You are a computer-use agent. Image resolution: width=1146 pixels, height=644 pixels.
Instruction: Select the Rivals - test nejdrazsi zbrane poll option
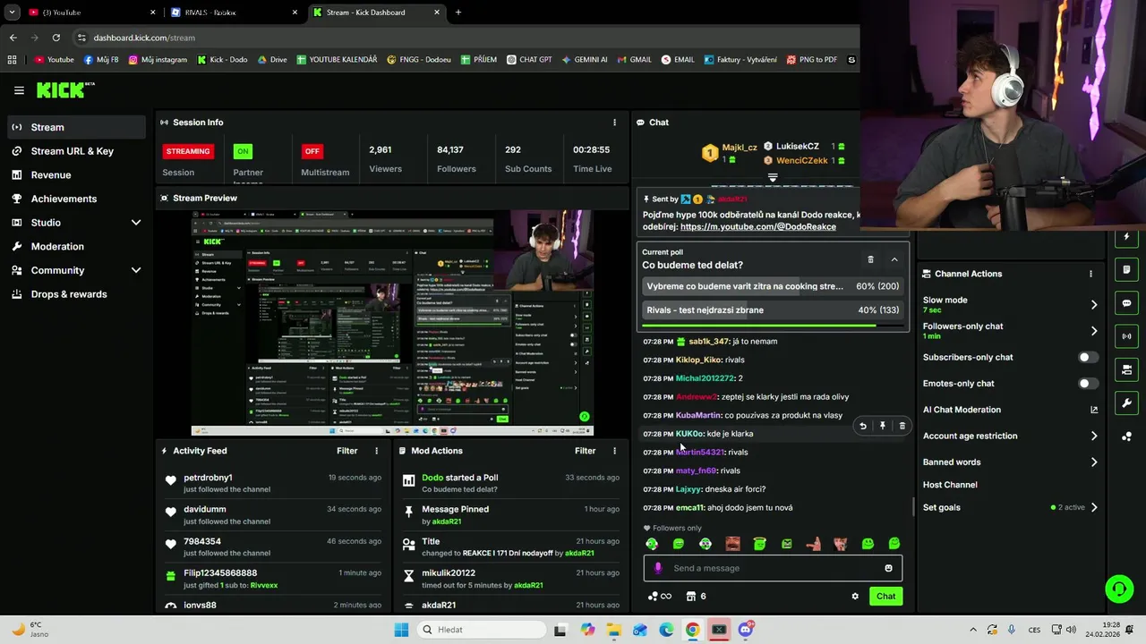tap(774, 310)
